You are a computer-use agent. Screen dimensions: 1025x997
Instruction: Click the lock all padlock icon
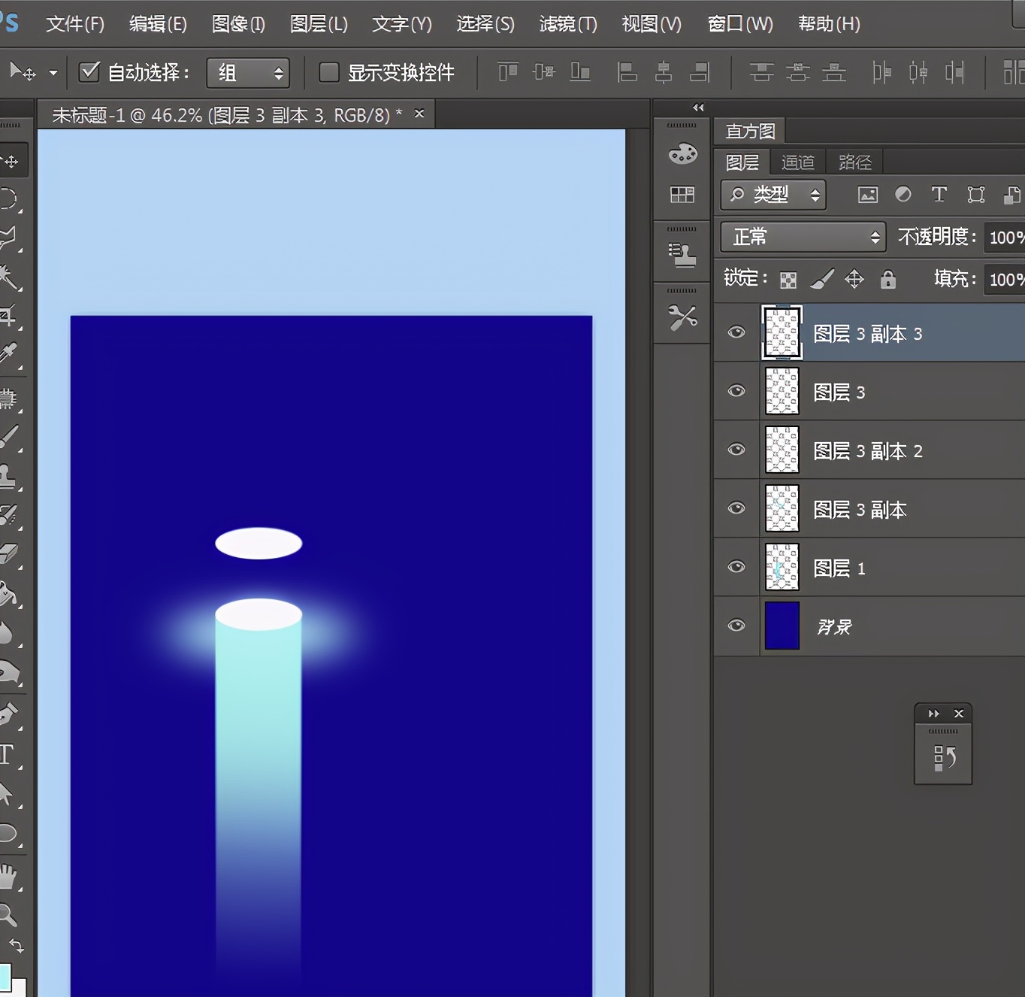[888, 280]
